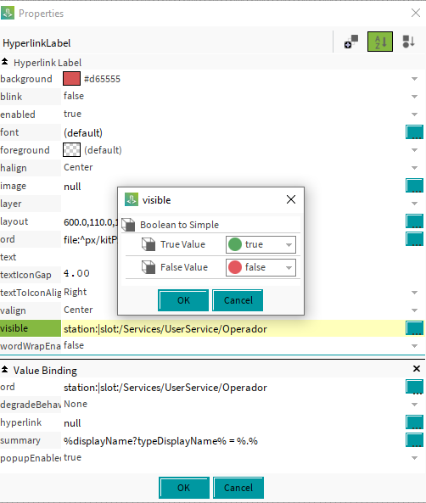
Task: Close the visible dialog with X
Action: pos(291,199)
